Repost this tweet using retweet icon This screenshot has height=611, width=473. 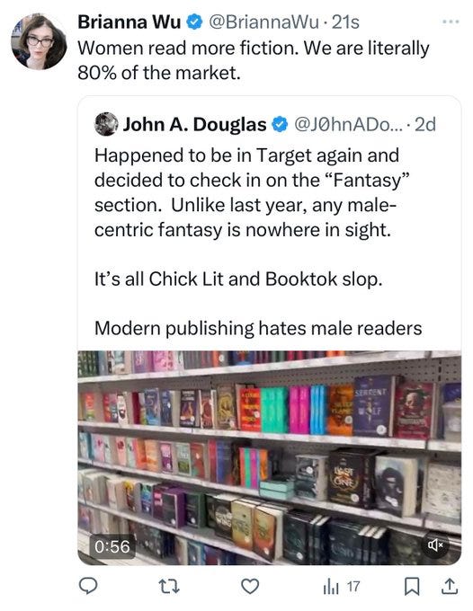point(169,586)
